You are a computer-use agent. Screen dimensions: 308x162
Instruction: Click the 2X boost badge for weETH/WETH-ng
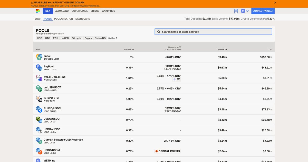tap(177, 79)
